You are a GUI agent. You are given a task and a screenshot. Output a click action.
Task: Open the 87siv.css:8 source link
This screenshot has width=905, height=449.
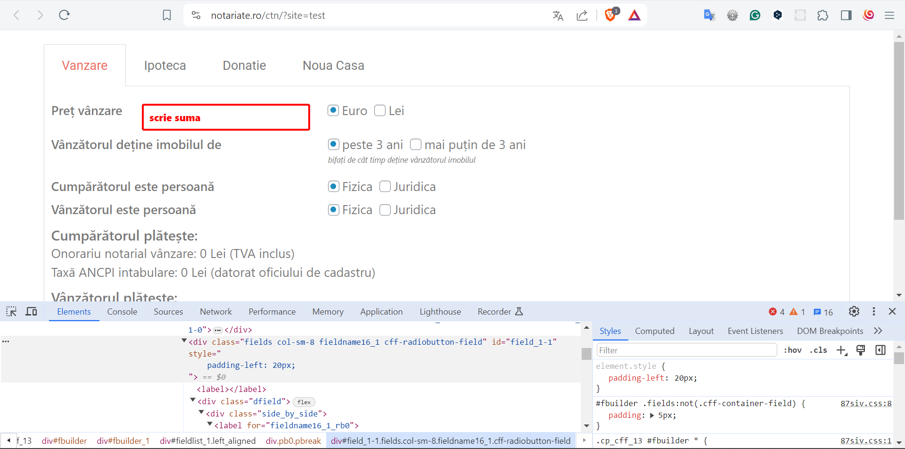pos(866,404)
